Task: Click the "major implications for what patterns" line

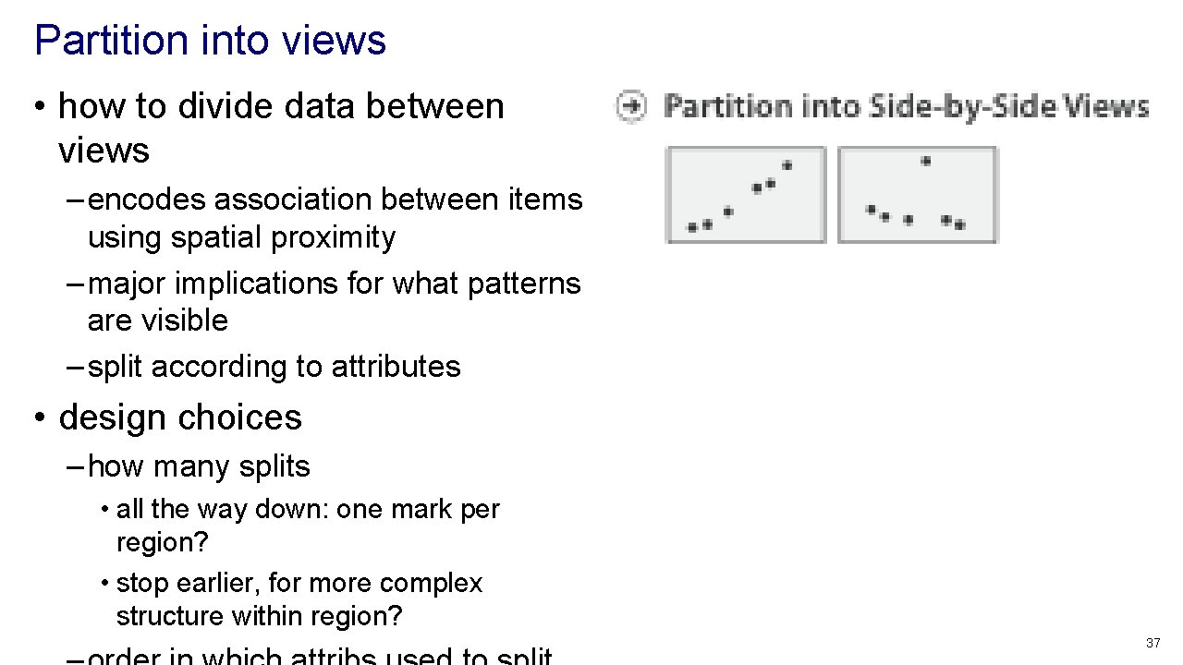Action: click(334, 283)
